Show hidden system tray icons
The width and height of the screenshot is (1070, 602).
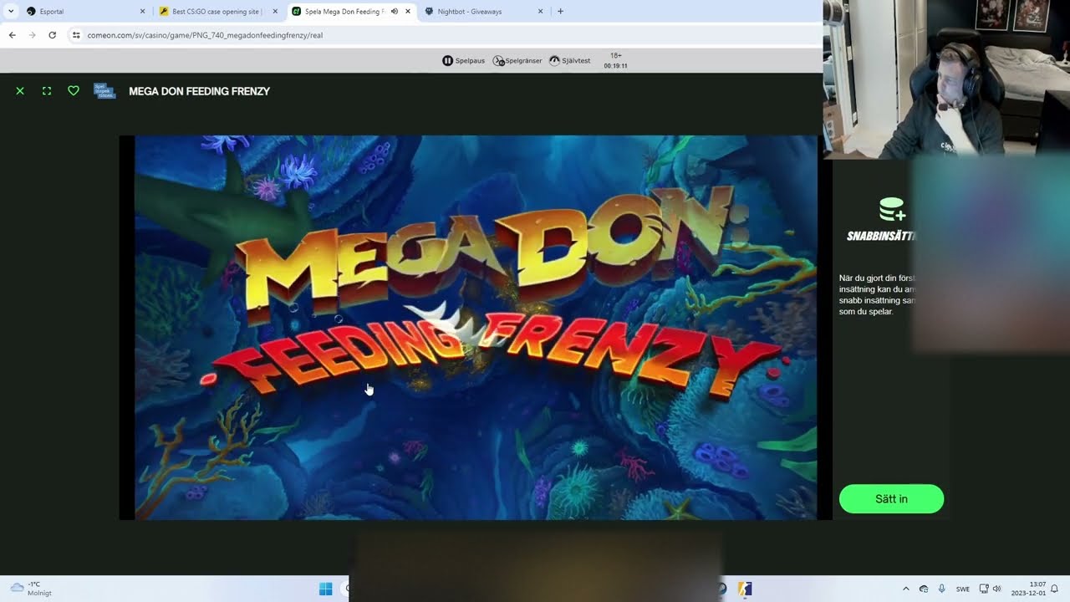906,589
